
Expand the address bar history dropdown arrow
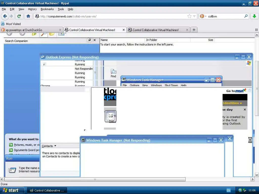(x=195, y=16)
